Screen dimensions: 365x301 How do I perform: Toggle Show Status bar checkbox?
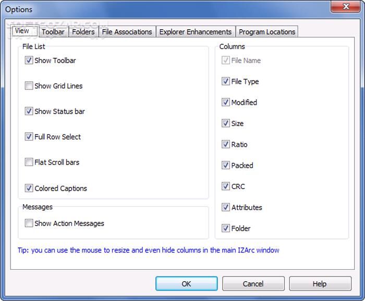[29, 111]
